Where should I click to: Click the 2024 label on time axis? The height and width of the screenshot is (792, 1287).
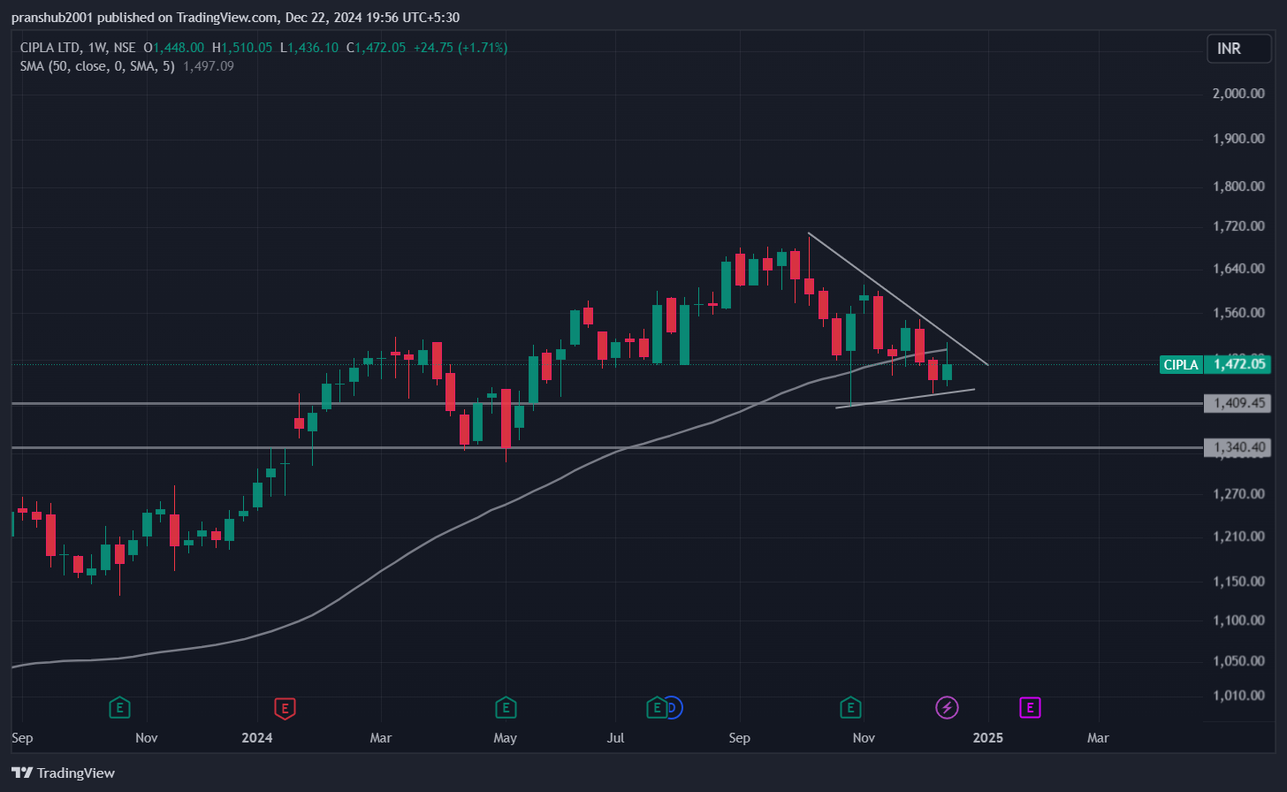click(257, 738)
